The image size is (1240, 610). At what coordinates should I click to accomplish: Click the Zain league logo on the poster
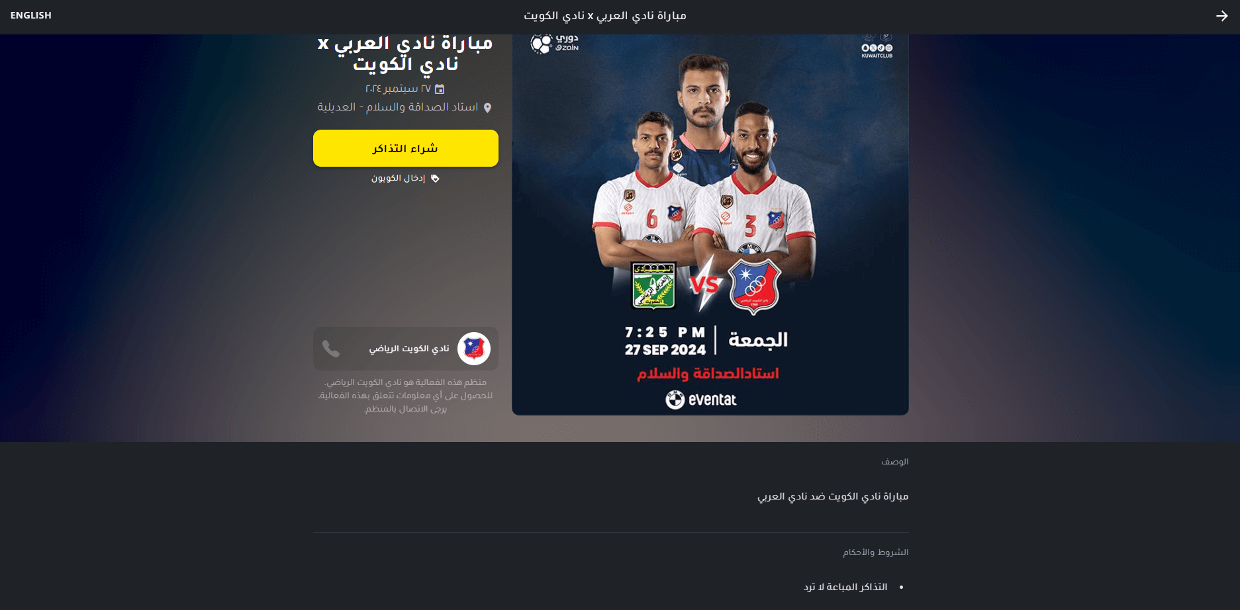point(555,43)
